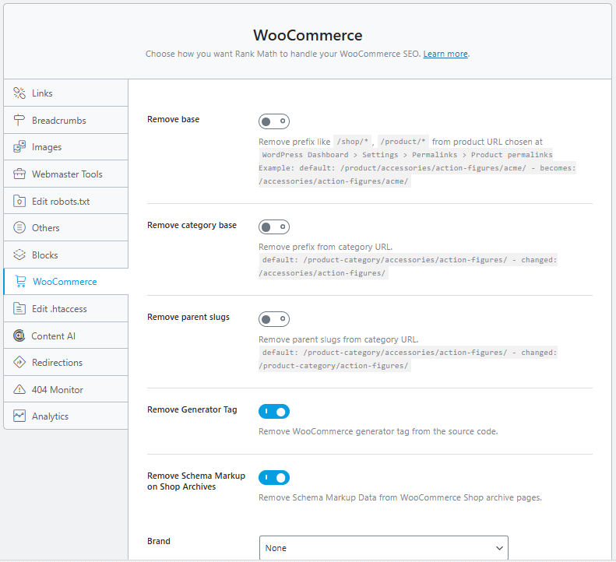Select the Edit .htaccess tab
616x562 pixels.
point(59,309)
